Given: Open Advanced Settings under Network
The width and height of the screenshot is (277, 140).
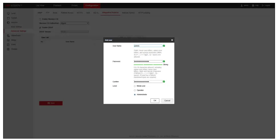Looking at the screenshot, I should coord(19,31).
